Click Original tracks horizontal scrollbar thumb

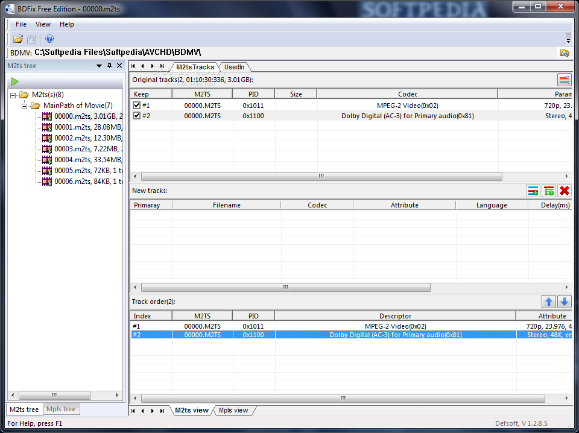[321, 177]
